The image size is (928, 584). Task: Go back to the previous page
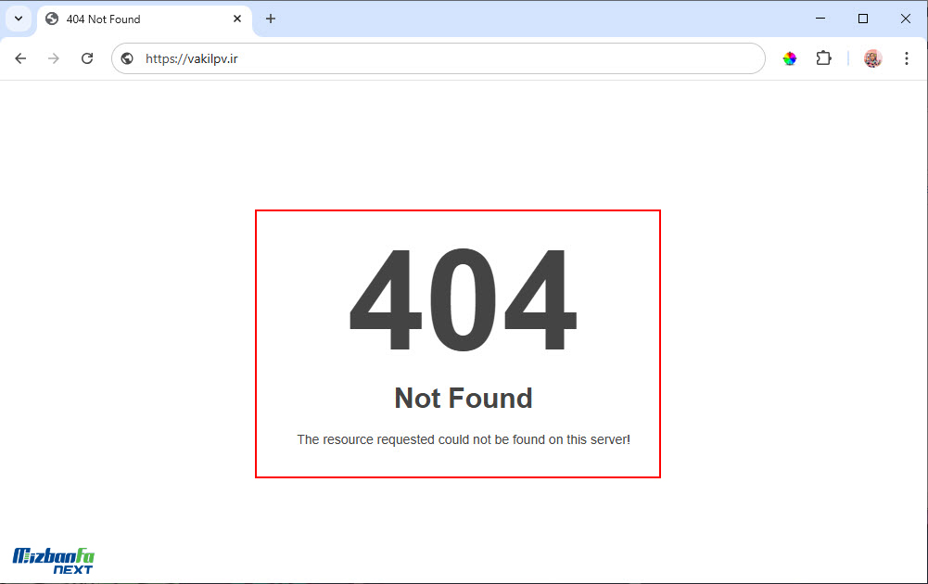tap(20, 58)
